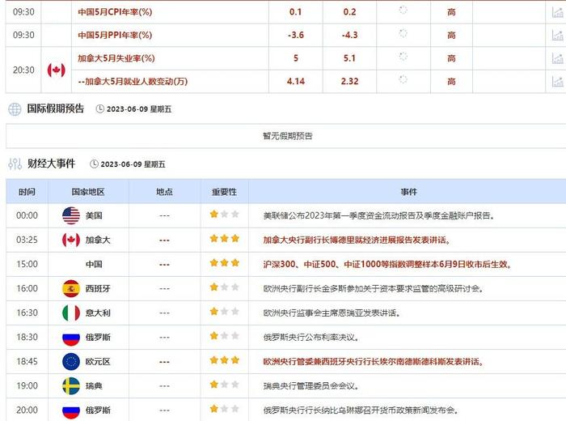The height and width of the screenshot is (421, 566).
Task: Select the 重要性 column header
Action: click(225, 192)
